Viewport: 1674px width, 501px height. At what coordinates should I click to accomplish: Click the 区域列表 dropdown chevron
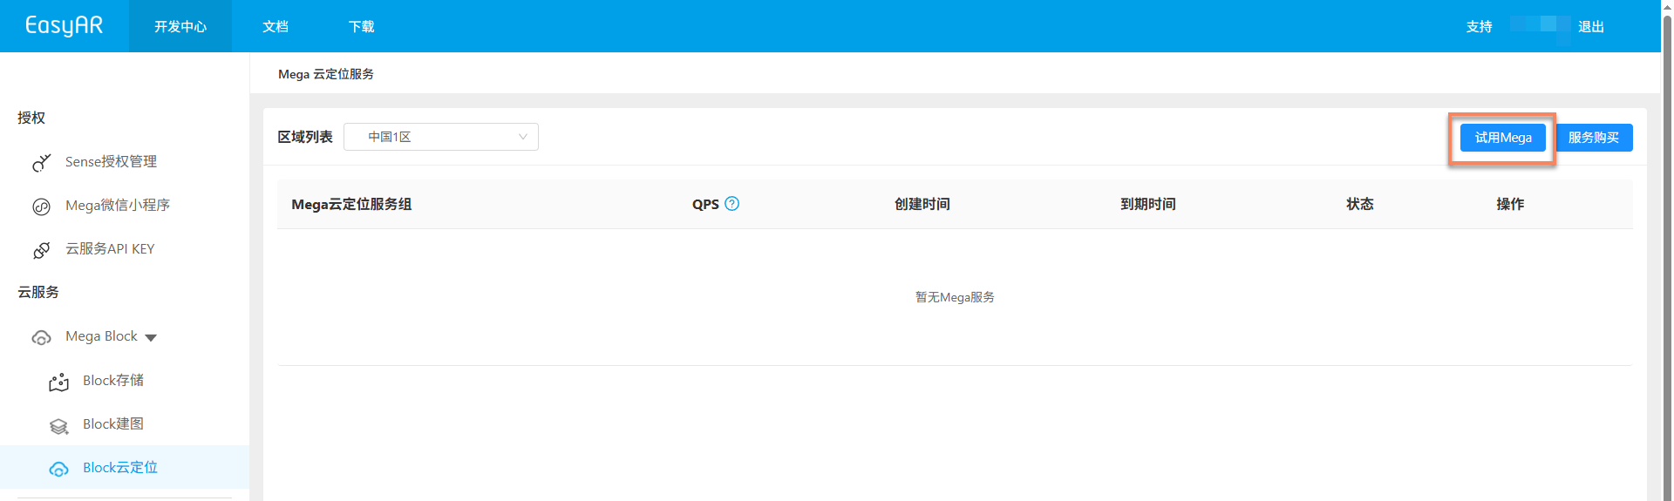522,137
